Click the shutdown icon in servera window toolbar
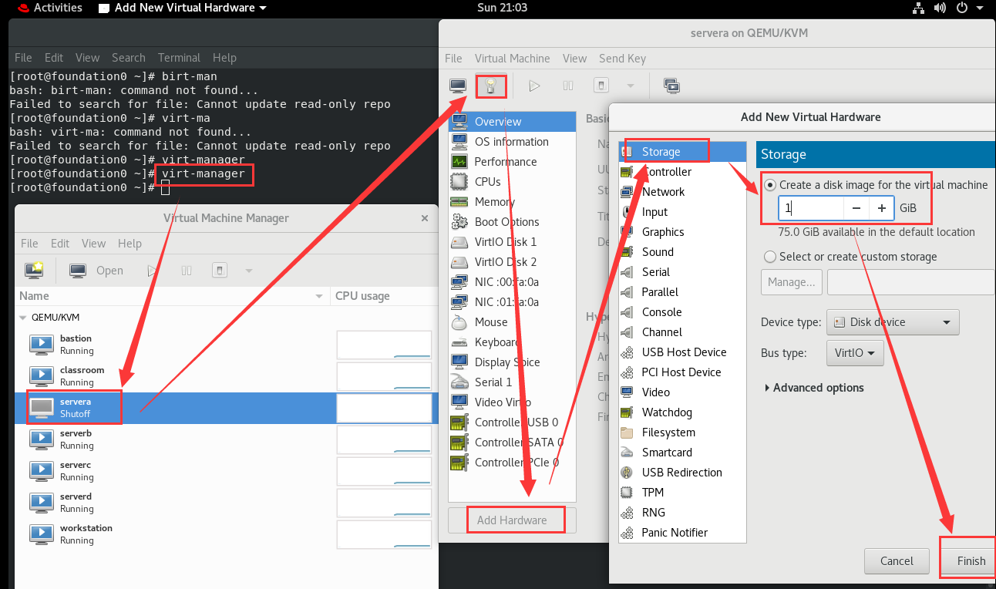This screenshot has height=589, width=996. [602, 86]
